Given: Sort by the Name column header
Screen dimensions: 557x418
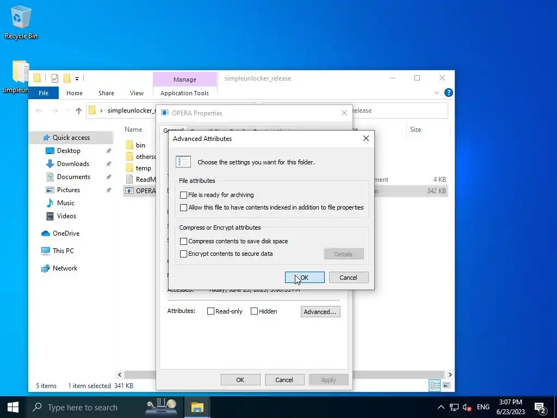Looking at the screenshot, I should click(x=133, y=130).
